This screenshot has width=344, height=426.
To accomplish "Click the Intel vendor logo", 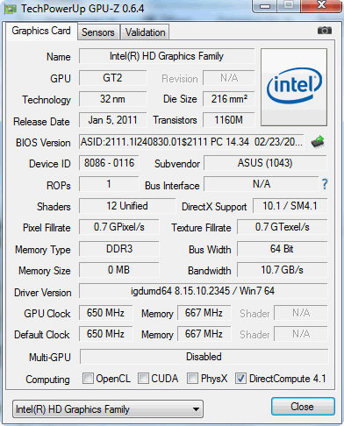I will 294,87.
